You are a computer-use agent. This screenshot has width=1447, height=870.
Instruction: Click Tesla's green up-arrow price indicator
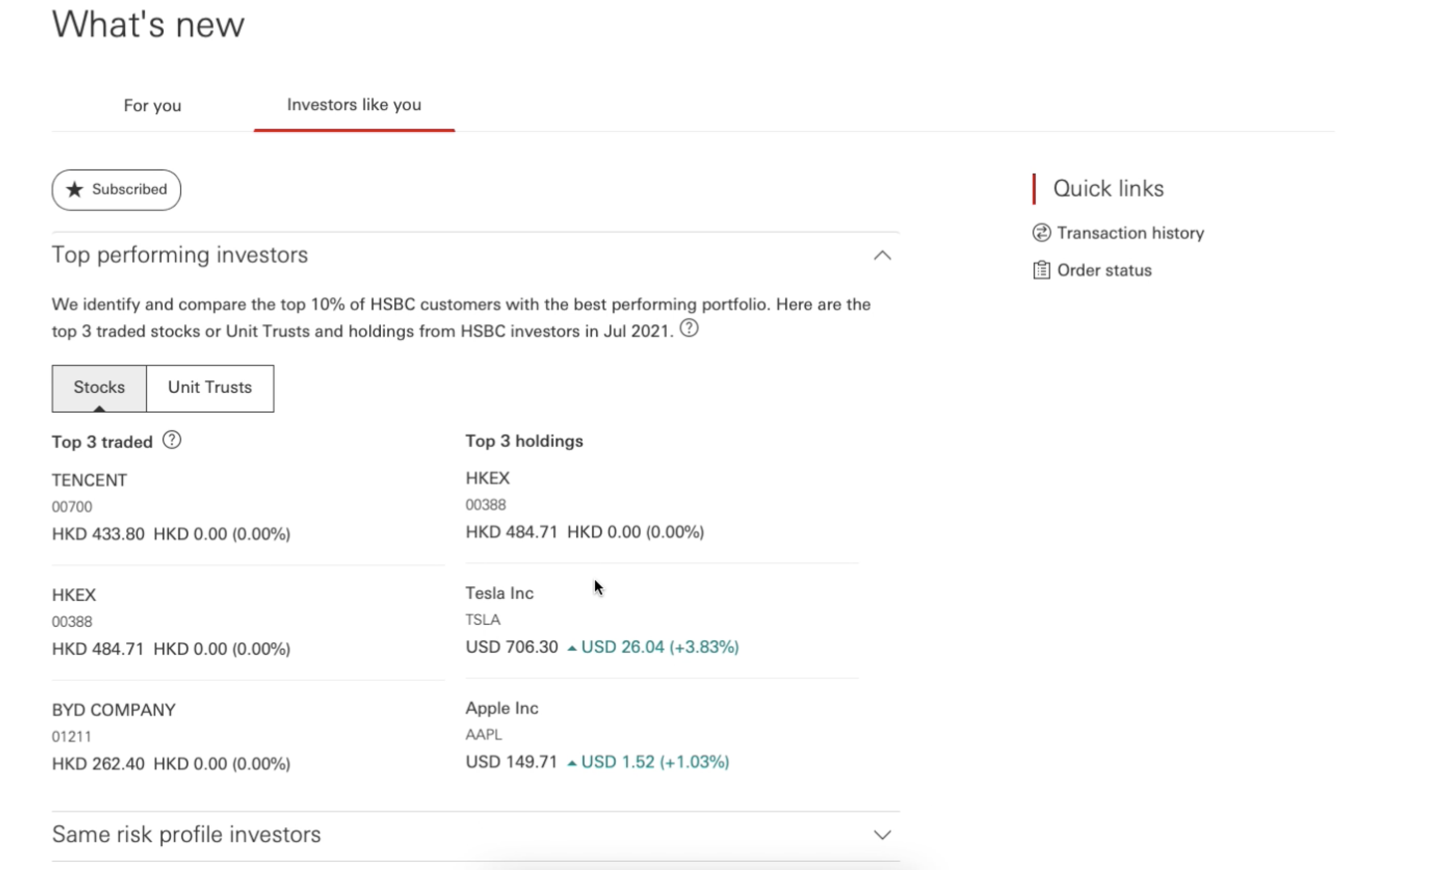click(571, 648)
